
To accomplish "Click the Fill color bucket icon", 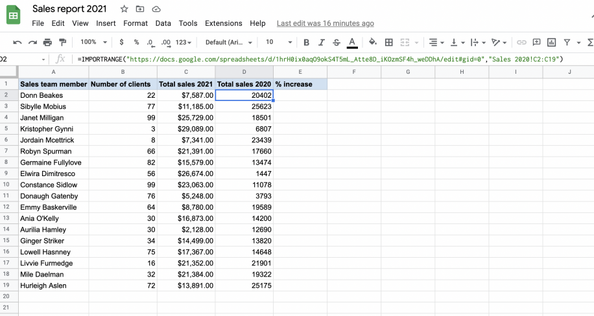I will [373, 42].
